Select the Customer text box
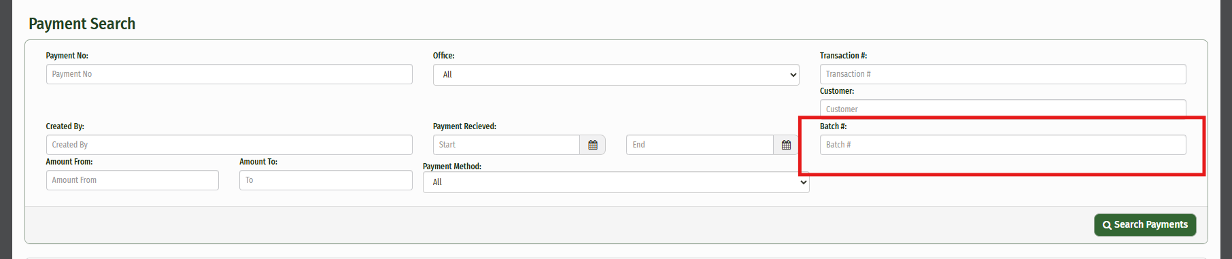Viewport: 1232px width, 259px height. [1003, 109]
